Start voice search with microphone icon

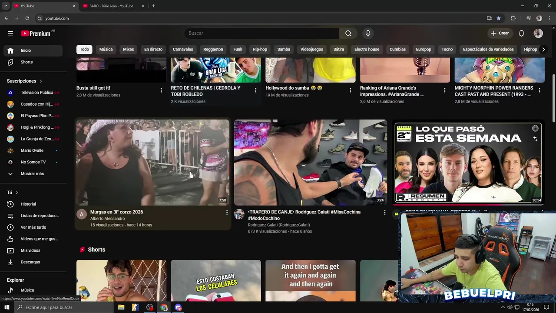(x=368, y=33)
